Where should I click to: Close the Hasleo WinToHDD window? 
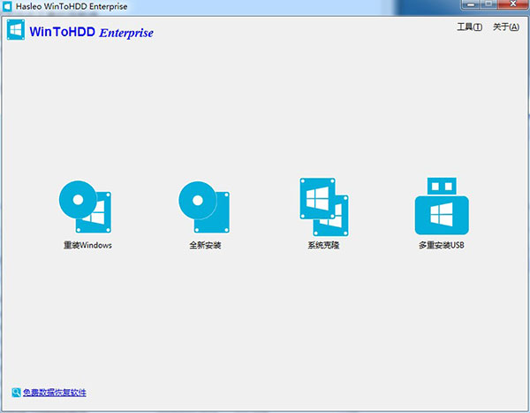coord(513,4)
